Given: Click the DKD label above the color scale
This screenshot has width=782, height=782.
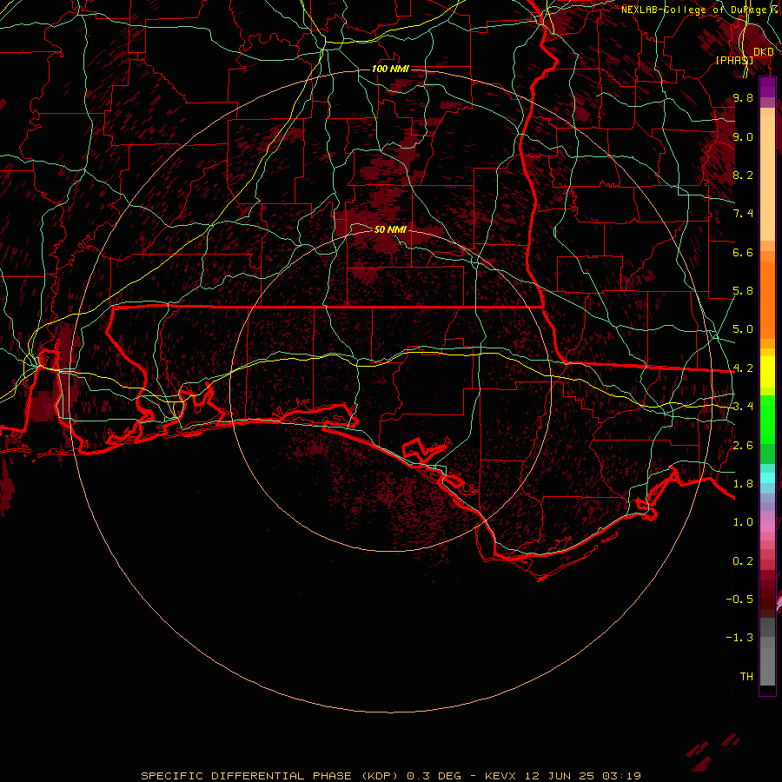Looking at the screenshot, I should 764,52.
